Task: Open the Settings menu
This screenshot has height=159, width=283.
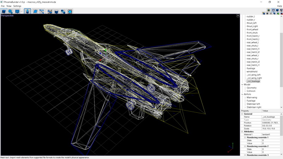Action: pos(17,6)
